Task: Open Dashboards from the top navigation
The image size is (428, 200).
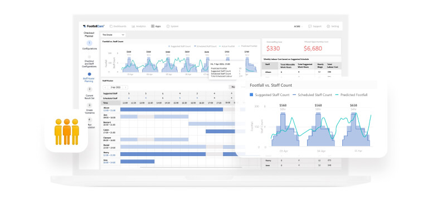Action: pyautogui.click(x=118, y=27)
